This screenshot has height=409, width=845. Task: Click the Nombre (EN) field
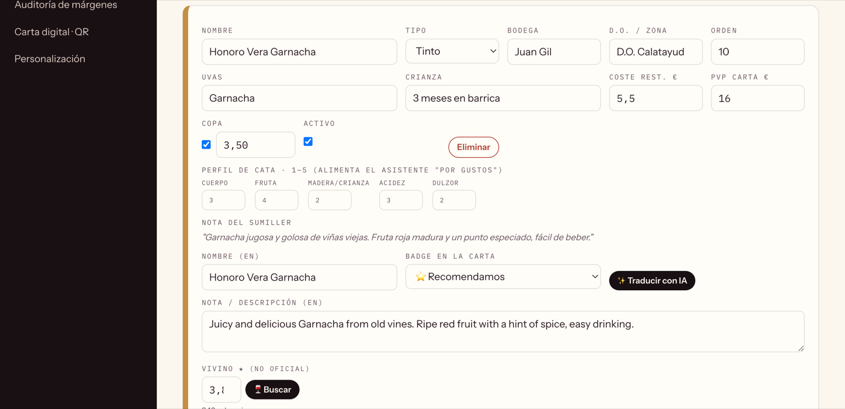click(x=299, y=277)
